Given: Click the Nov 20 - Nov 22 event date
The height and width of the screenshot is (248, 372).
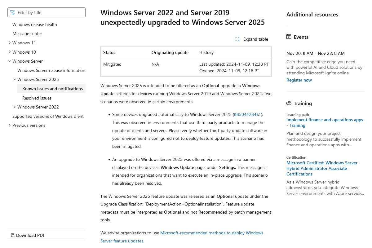Looking at the screenshot, I should tap(316, 53).
